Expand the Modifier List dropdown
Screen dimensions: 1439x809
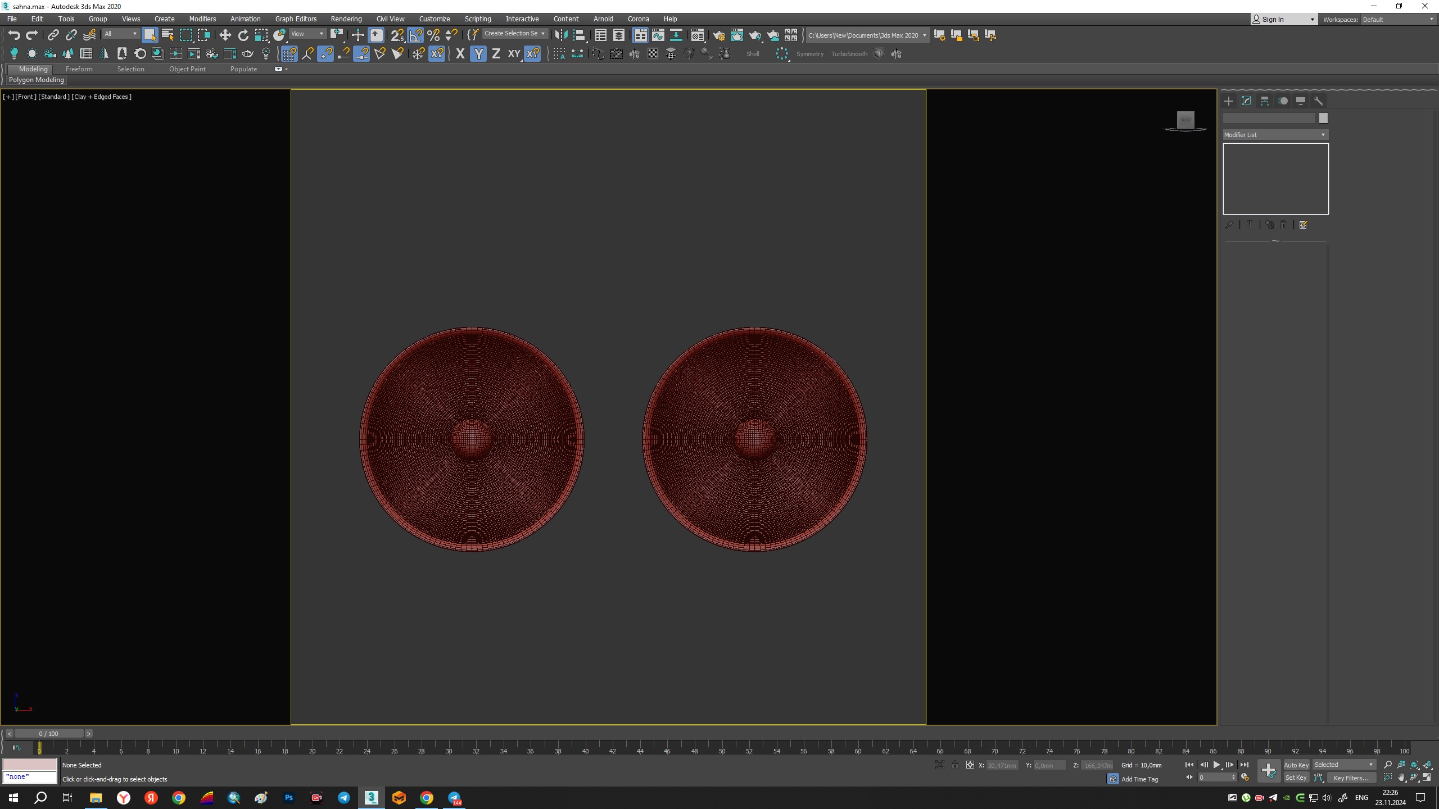tap(1275, 135)
